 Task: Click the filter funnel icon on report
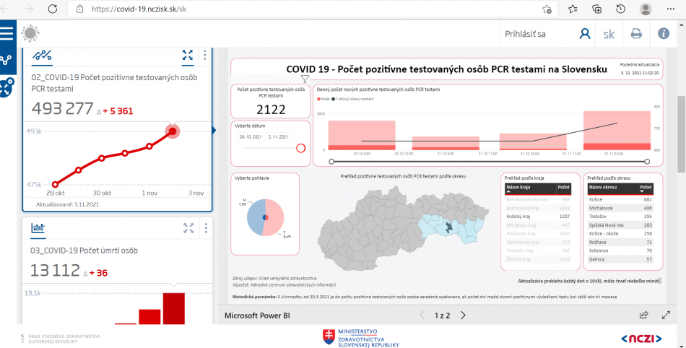305,79
